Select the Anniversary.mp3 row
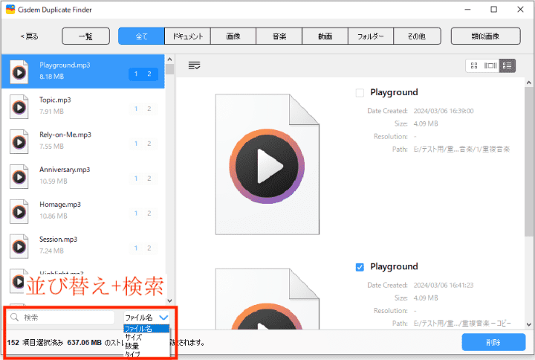The image size is (535, 360). click(x=83, y=176)
